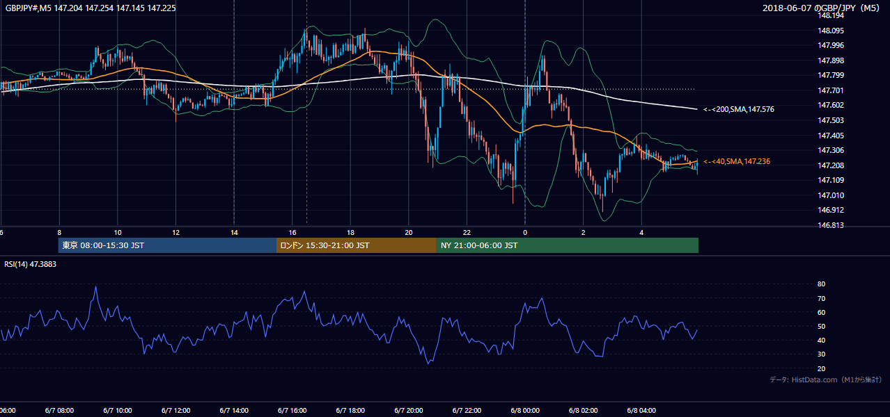Click price level 147.405 on the axis

[830, 136]
